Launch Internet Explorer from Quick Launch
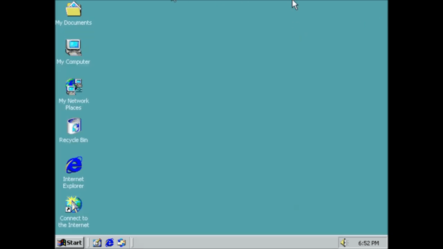Viewport: 443px width, 249px height. click(109, 243)
